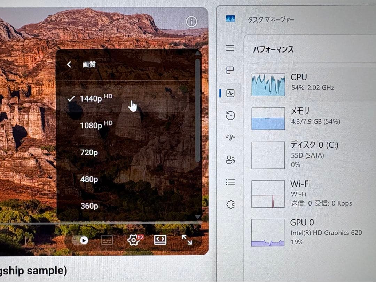The height and width of the screenshot is (282, 376).
Task: View Startup apps in Task Manager
Action: click(230, 137)
